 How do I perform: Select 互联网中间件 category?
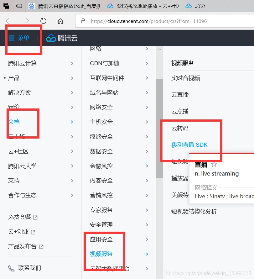(x=107, y=78)
